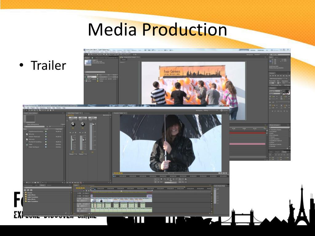This screenshot has width=315, height=236.
Task: Expand the Video Transitions folder
Action: (x=24, y=201)
